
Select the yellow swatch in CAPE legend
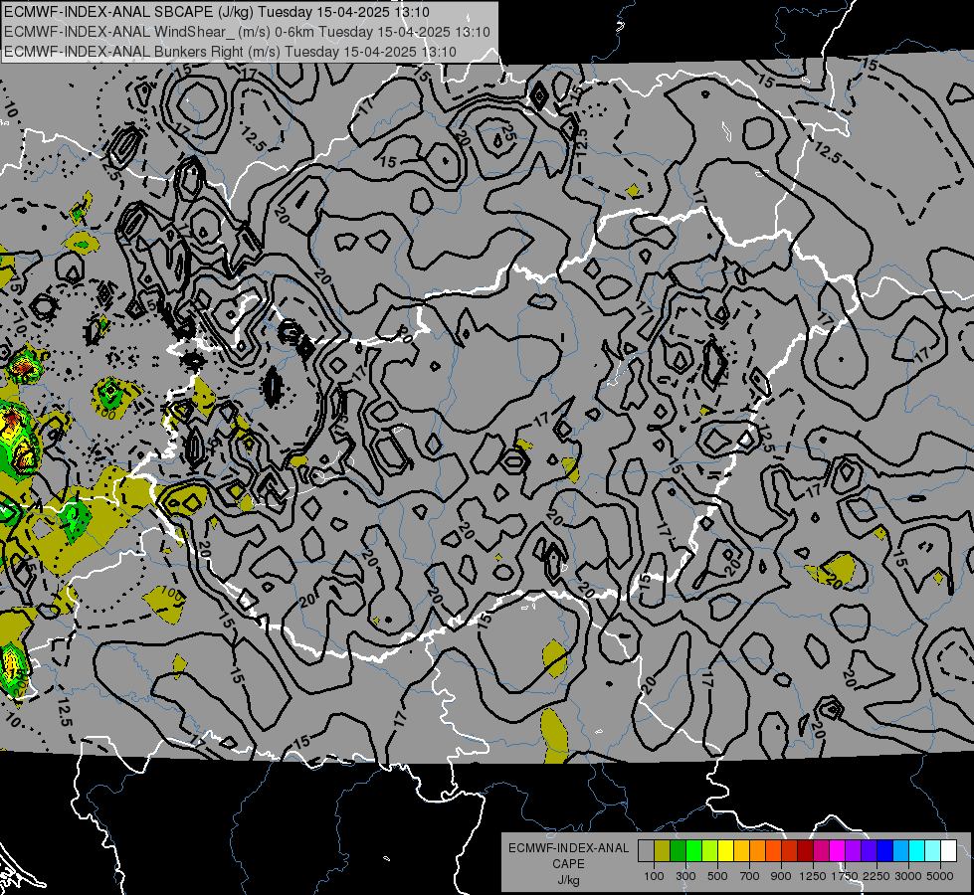coord(725,851)
